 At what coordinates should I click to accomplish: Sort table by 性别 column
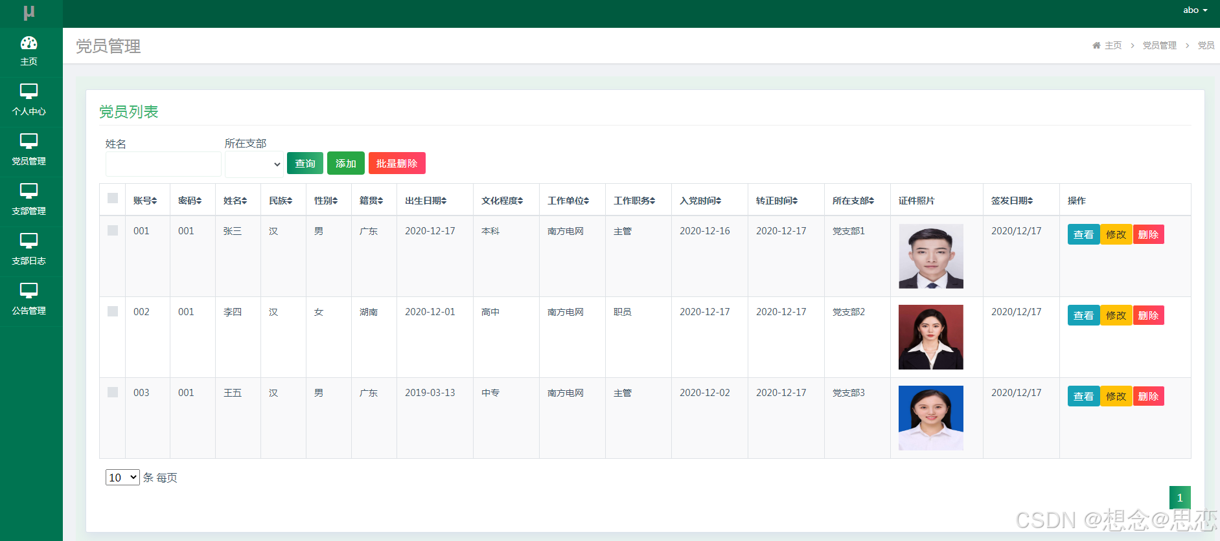(x=326, y=201)
